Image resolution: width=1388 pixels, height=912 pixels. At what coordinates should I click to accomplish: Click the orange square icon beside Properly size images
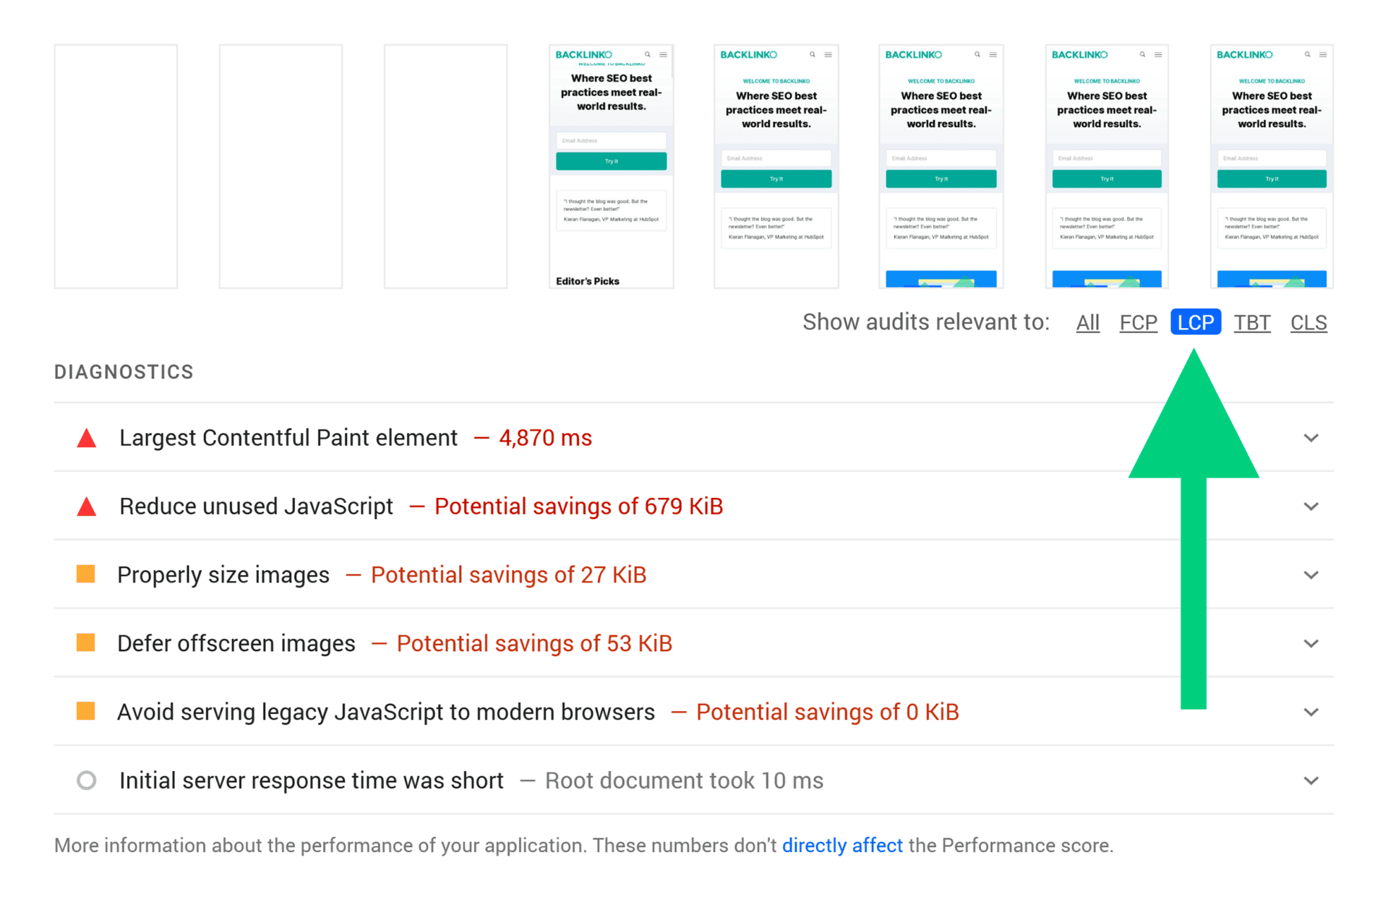pos(87,574)
